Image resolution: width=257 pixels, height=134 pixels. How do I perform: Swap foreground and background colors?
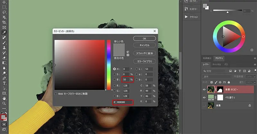[6, 113]
